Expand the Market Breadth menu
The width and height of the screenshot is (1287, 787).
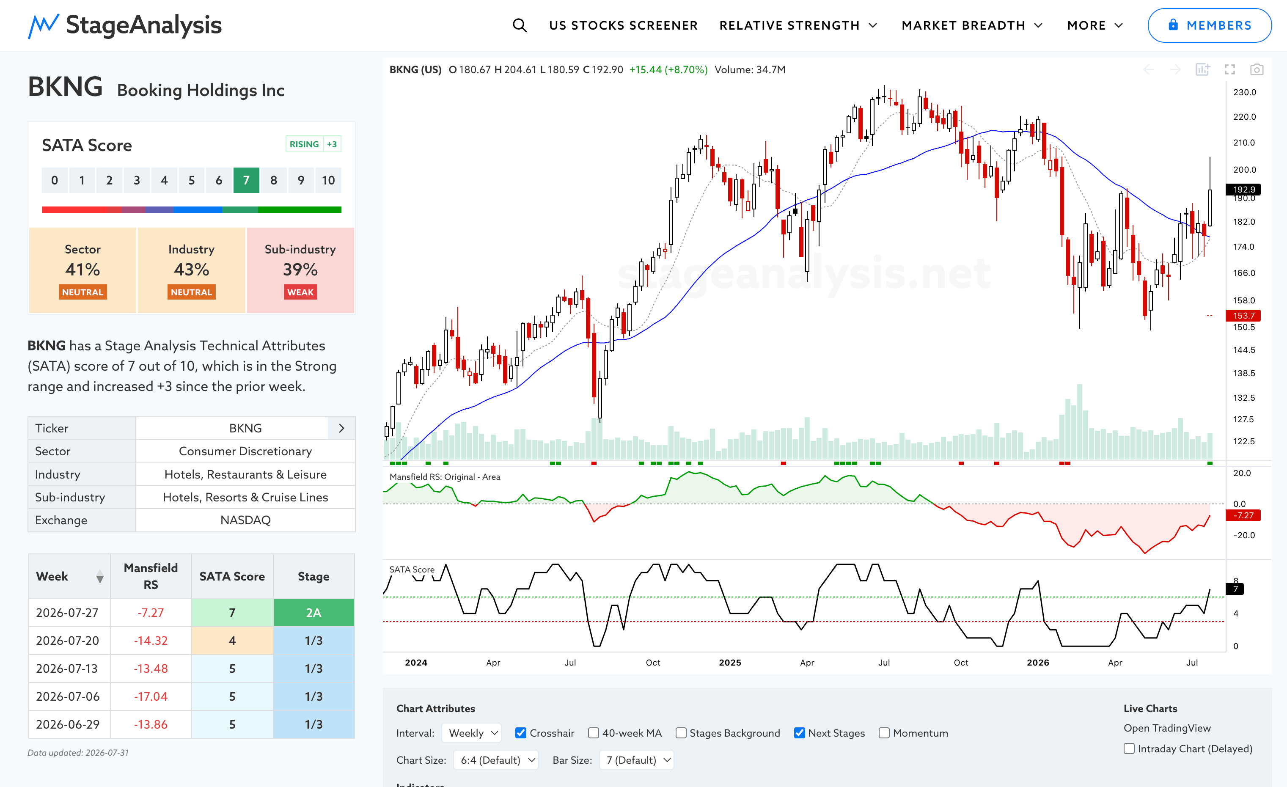(972, 25)
